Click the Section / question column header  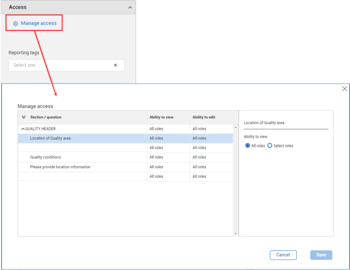(45, 117)
